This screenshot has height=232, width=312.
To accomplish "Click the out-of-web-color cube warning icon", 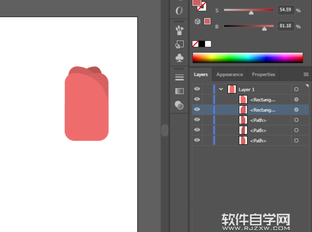I will 198,22.
